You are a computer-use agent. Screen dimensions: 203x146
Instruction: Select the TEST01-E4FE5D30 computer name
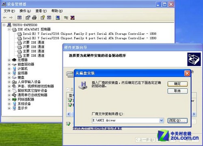pos(25,25)
